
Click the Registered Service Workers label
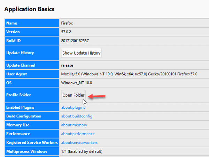click(x=32, y=142)
